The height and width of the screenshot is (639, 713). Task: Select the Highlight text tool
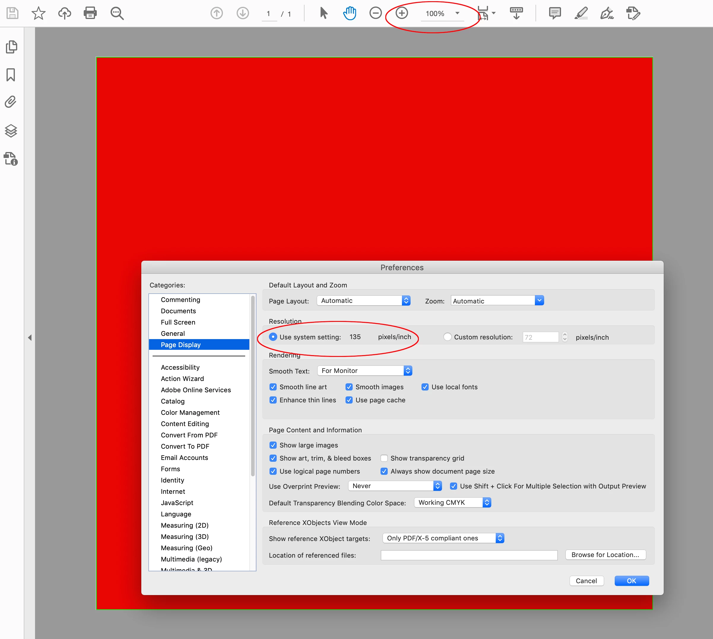[581, 13]
